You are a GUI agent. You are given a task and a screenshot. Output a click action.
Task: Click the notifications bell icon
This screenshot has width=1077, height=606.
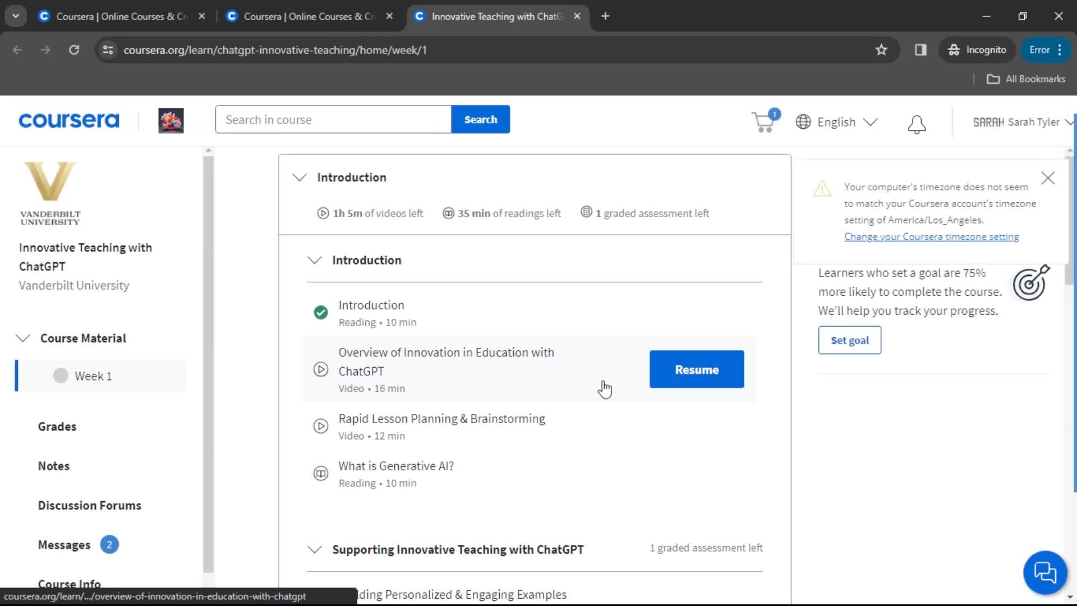917,123
